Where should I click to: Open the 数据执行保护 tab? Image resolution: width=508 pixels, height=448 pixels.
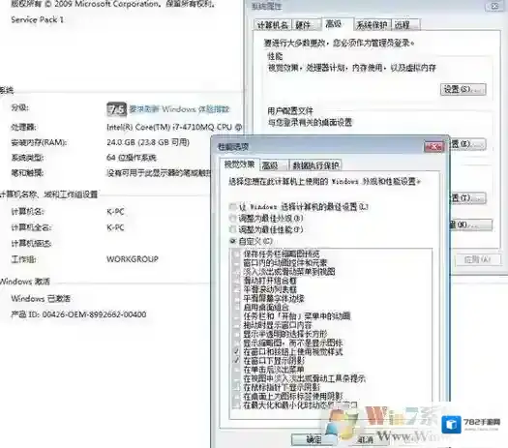(x=315, y=165)
